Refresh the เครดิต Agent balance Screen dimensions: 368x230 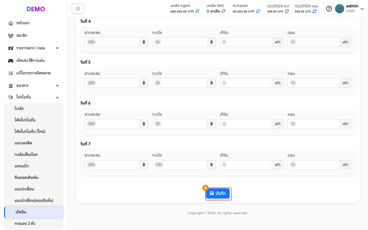[197, 11]
